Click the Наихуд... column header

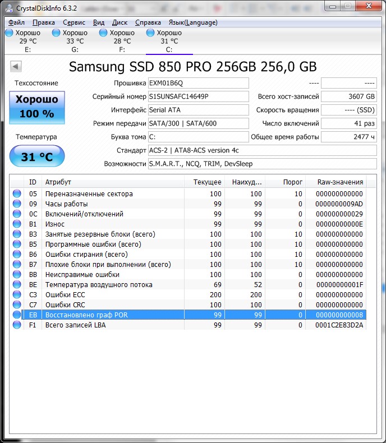click(245, 182)
